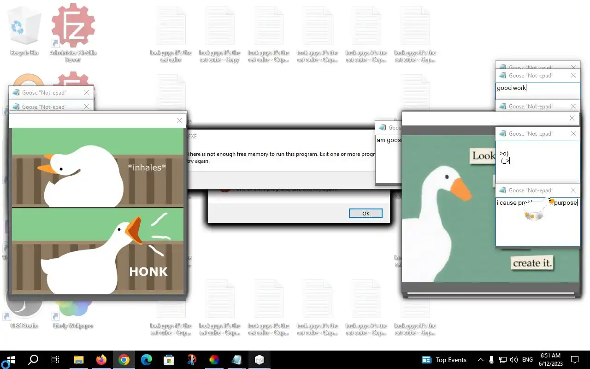Close the HONK goose meme window
Image resolution: width=590 pixels, height=369 pixels.
coord(179,120)
